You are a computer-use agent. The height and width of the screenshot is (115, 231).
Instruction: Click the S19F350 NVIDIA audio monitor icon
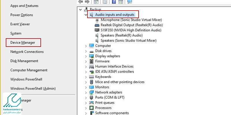tap(97, 30)
